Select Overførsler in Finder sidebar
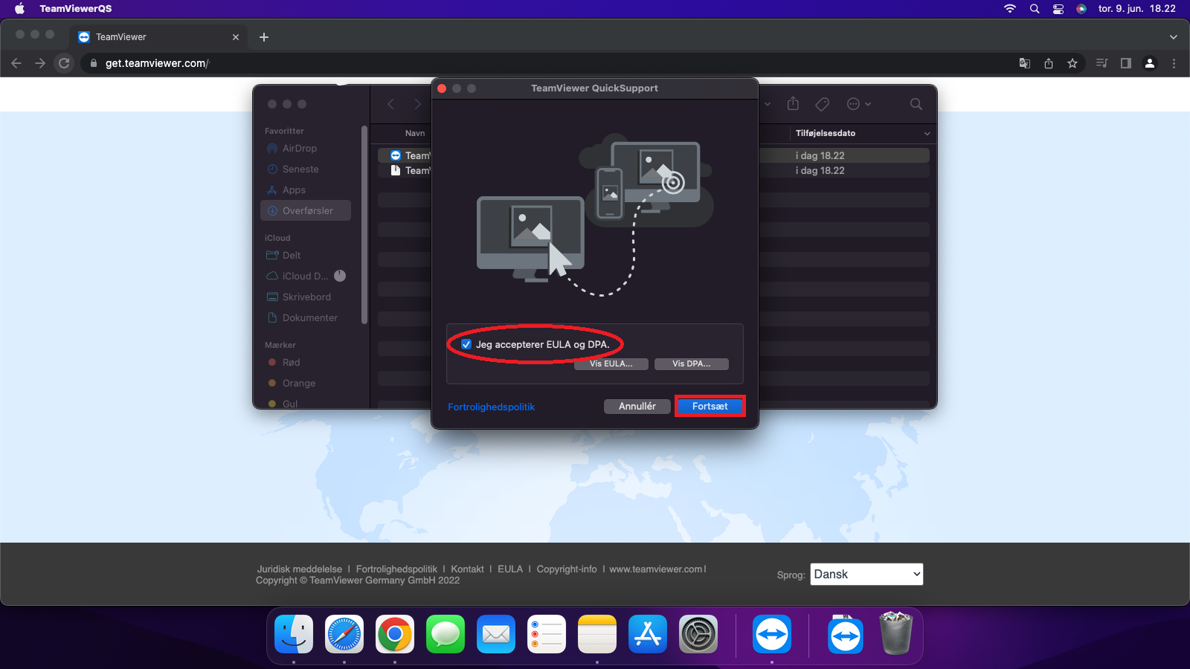Viewport: 1190px width, 669px height. [306, 211]
